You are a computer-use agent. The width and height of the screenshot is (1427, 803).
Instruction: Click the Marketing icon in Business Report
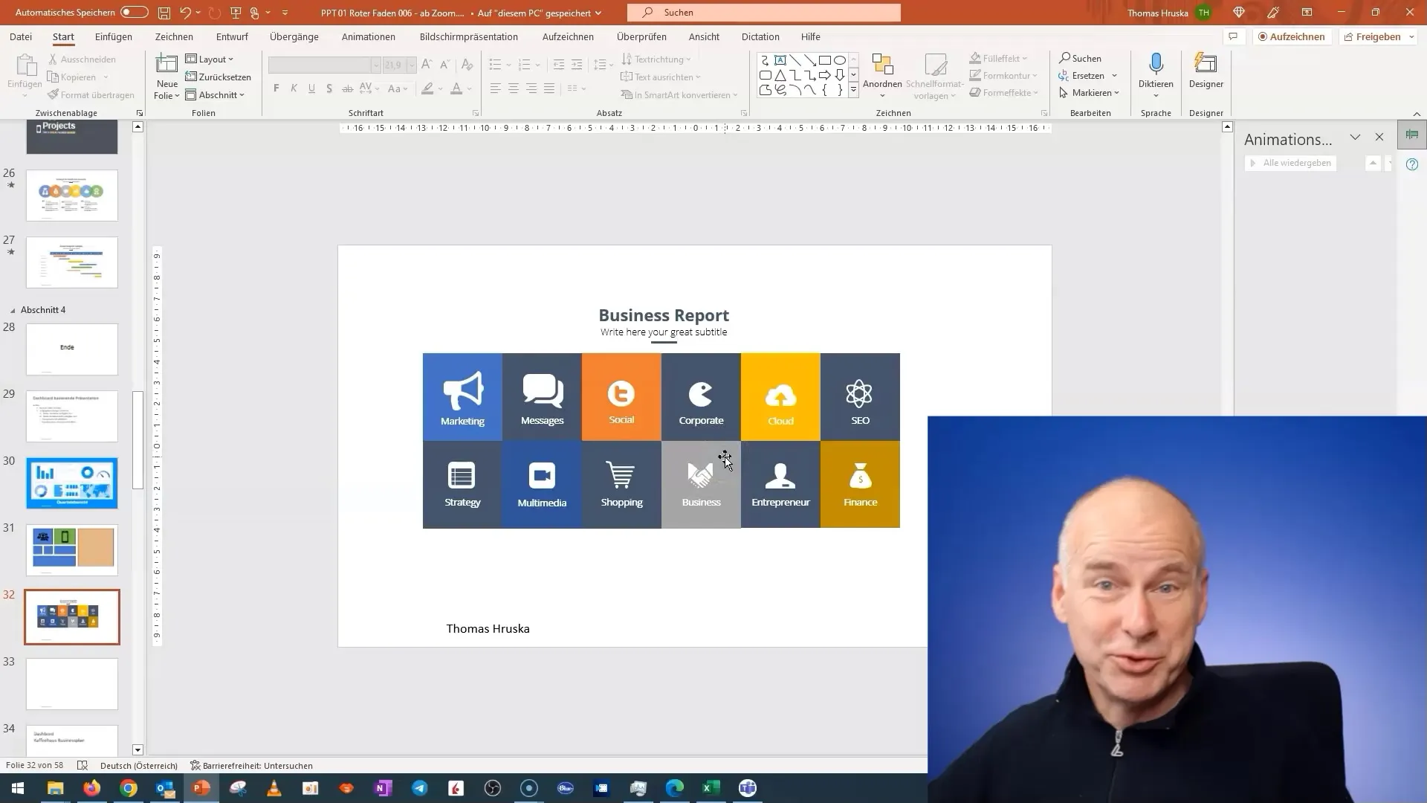[462, 390]
